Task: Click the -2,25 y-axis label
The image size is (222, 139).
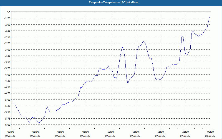Action: coord(8,31)
